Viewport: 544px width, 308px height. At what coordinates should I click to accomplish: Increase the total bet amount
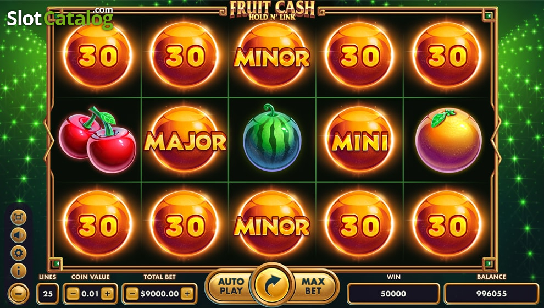pos(187,294)
